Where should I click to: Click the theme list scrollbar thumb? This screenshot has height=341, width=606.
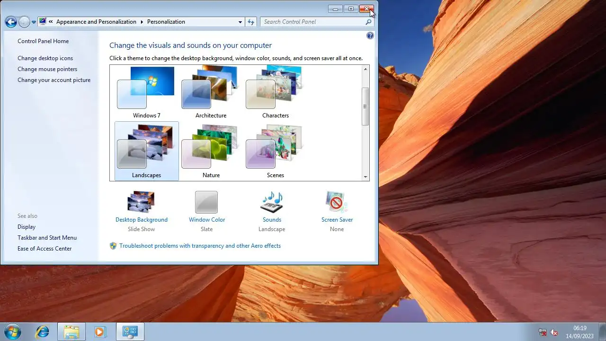(x=365, y=107)
